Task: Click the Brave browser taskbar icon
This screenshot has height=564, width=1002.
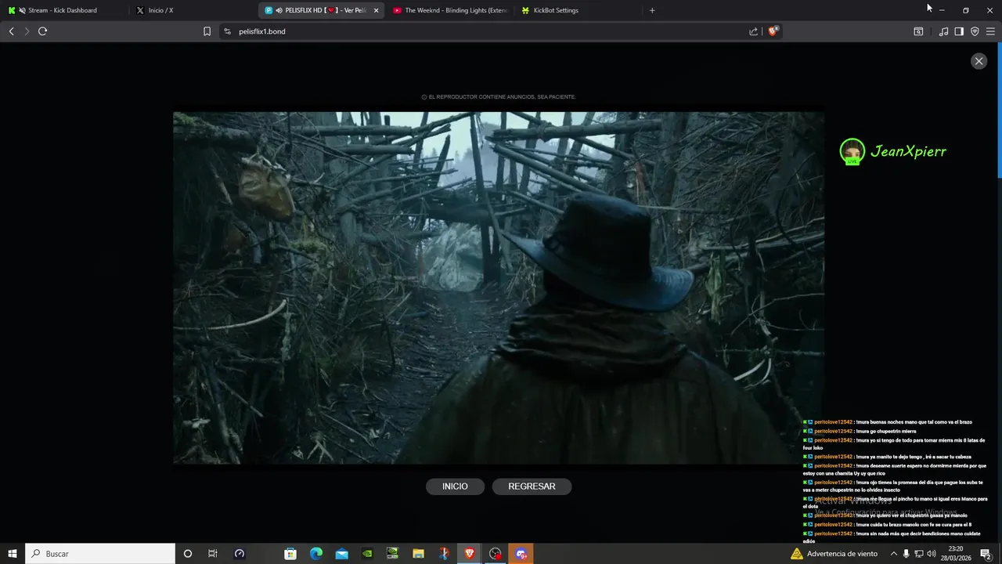Action: (470, 554)
